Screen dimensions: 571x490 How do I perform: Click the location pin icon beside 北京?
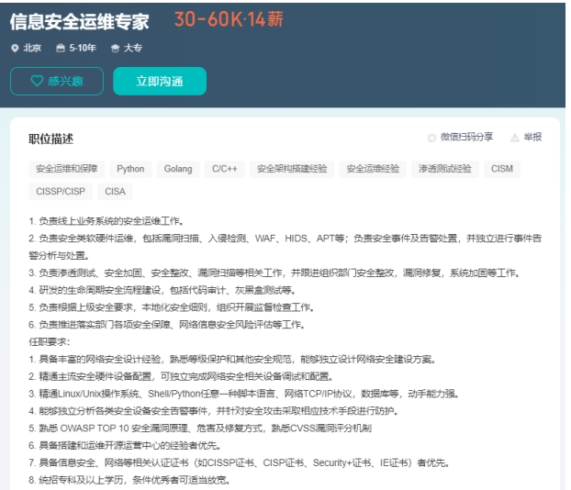click(15, 48)
